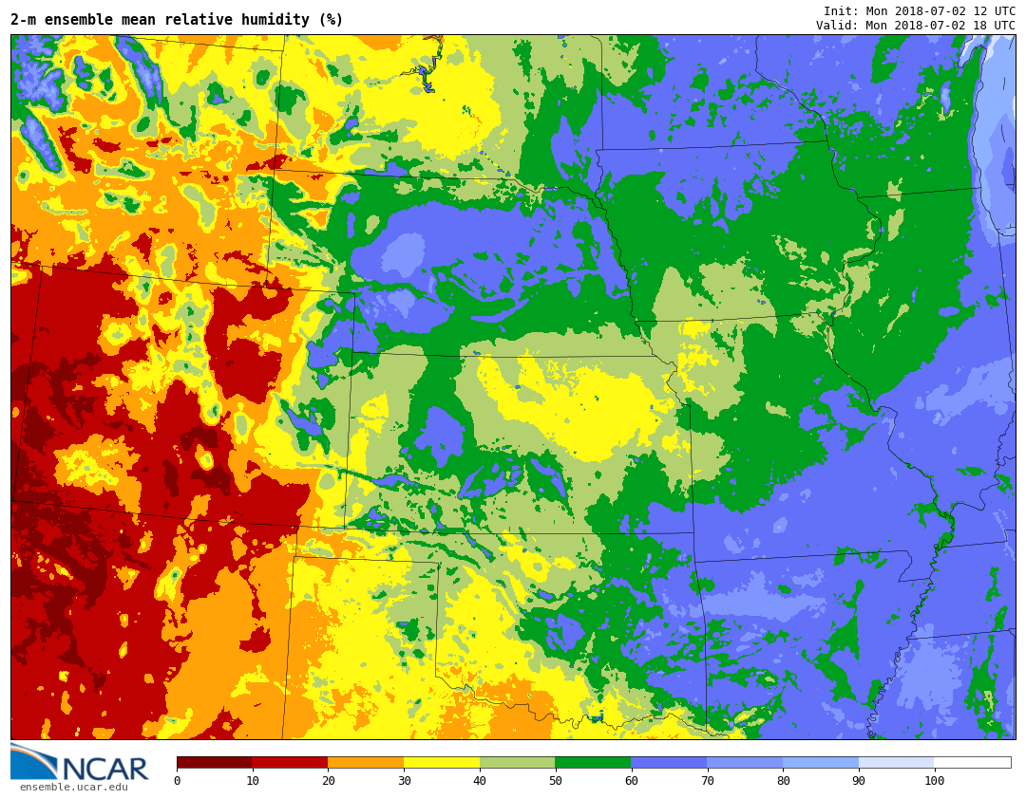Screen dimensions: 1026x799
Task: Click the 'Init: Mon 2018-07-02 12 UTC' text
Action: [920, 11]
